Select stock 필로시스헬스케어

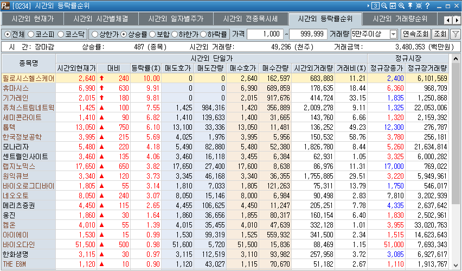click(x=29, y=78)
